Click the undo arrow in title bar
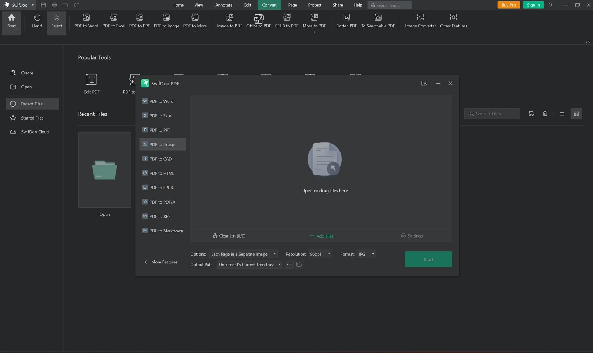 [x=66, y=5]
